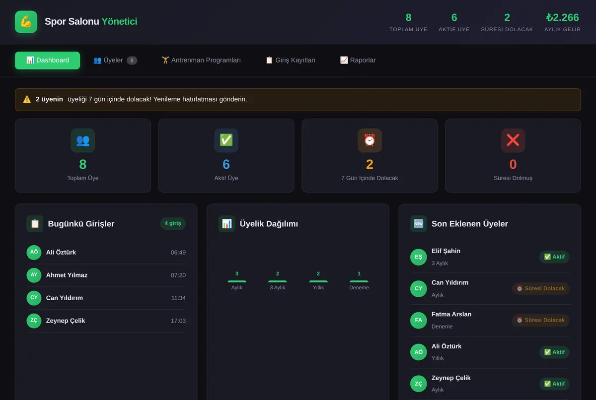Click the "7 Gün İçinde Dolacak" card label
The height and width of the screenshot is (400, 596).
coord(370,178)
